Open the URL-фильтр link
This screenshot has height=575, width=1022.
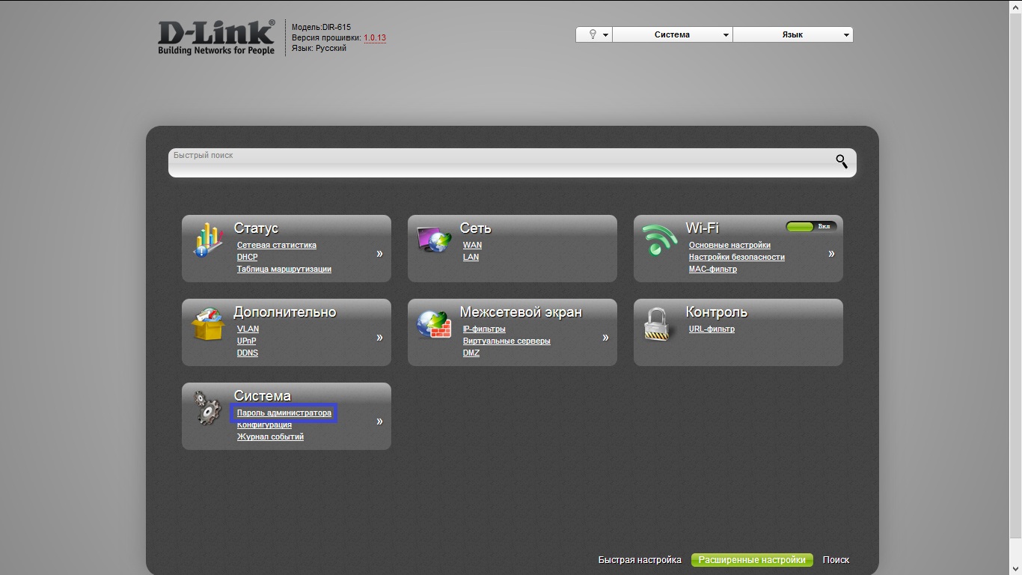click(x=712, y=329)
